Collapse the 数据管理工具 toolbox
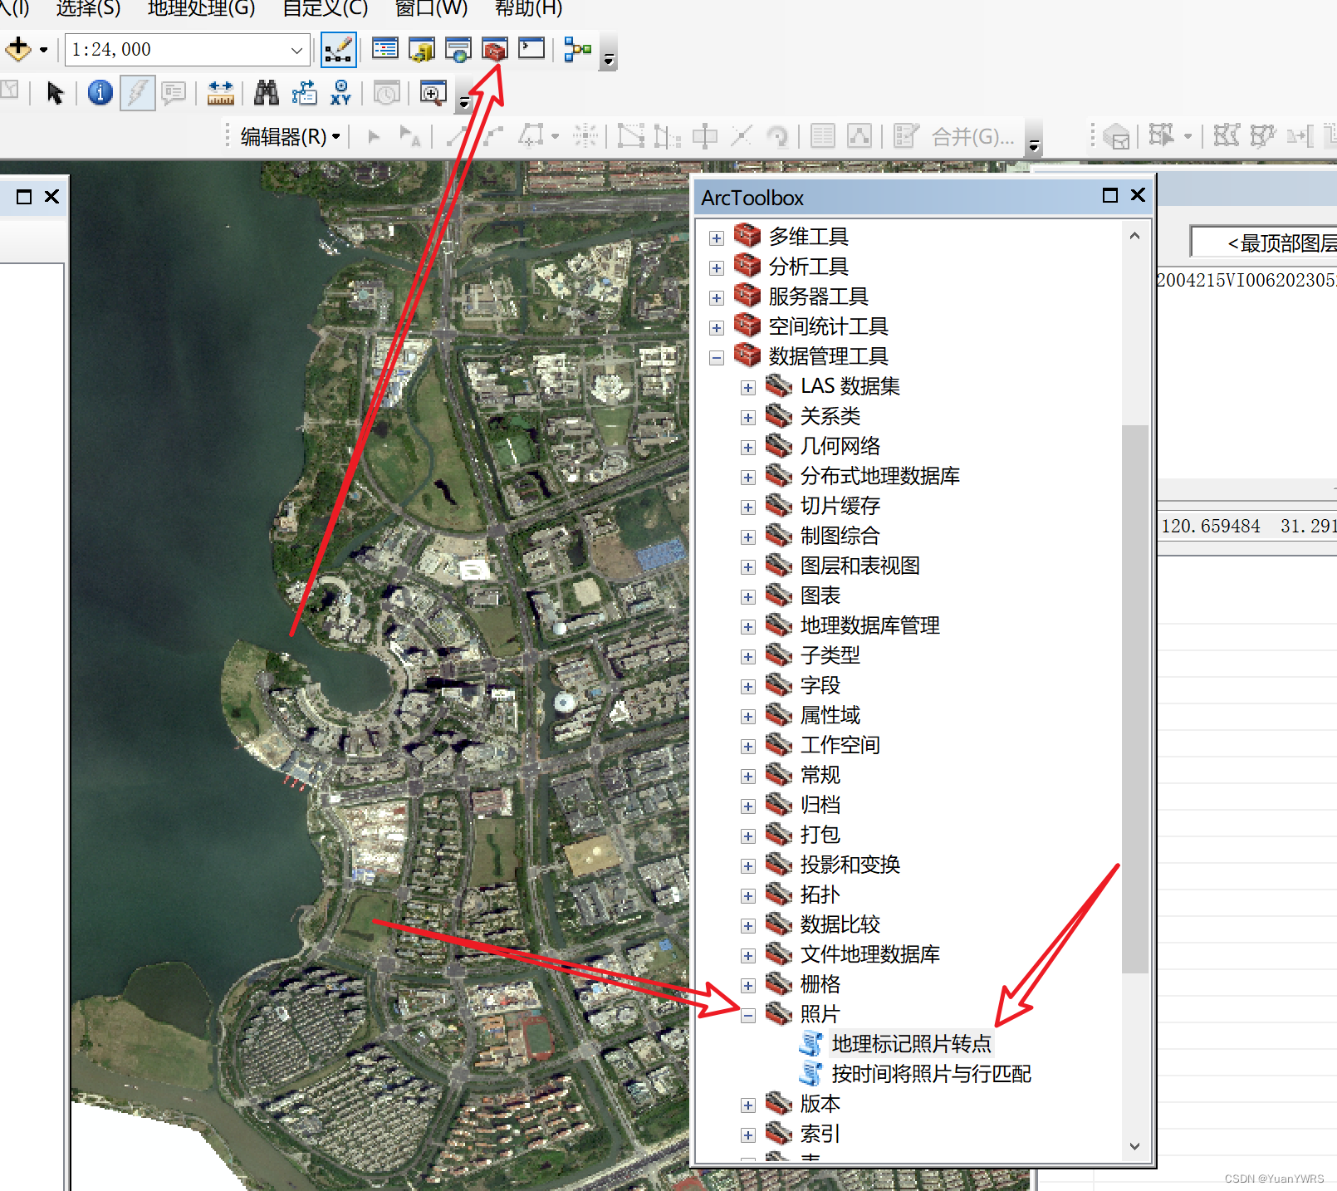The image size is (1337, 1191). pos(717,358)
